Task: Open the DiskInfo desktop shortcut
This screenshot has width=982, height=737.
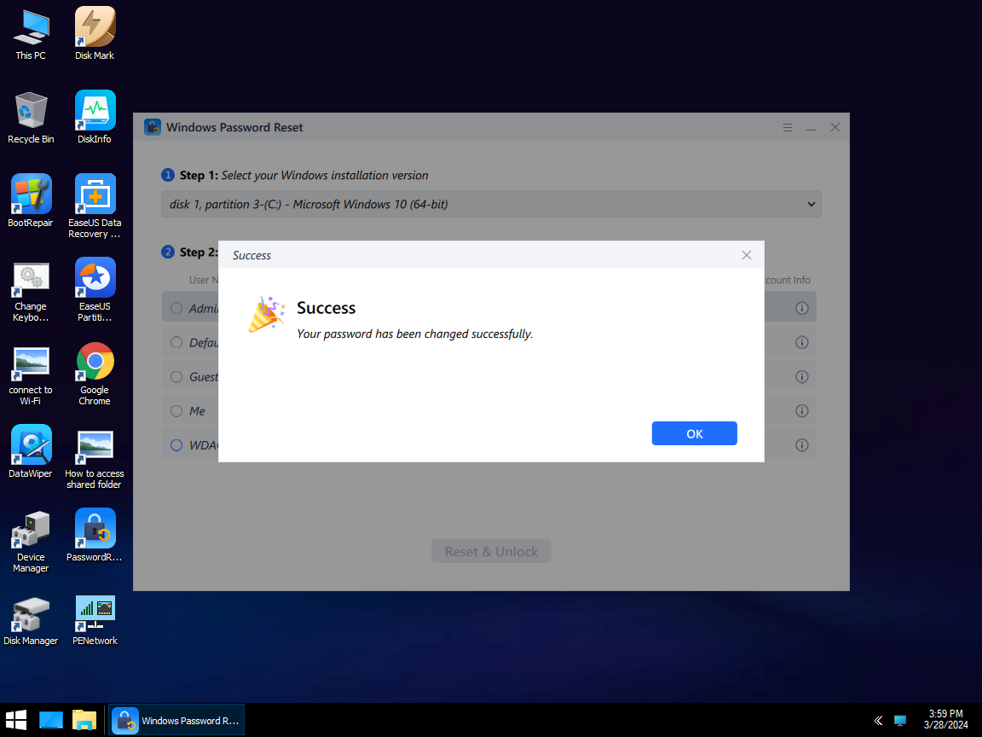Action: point(95,112)
